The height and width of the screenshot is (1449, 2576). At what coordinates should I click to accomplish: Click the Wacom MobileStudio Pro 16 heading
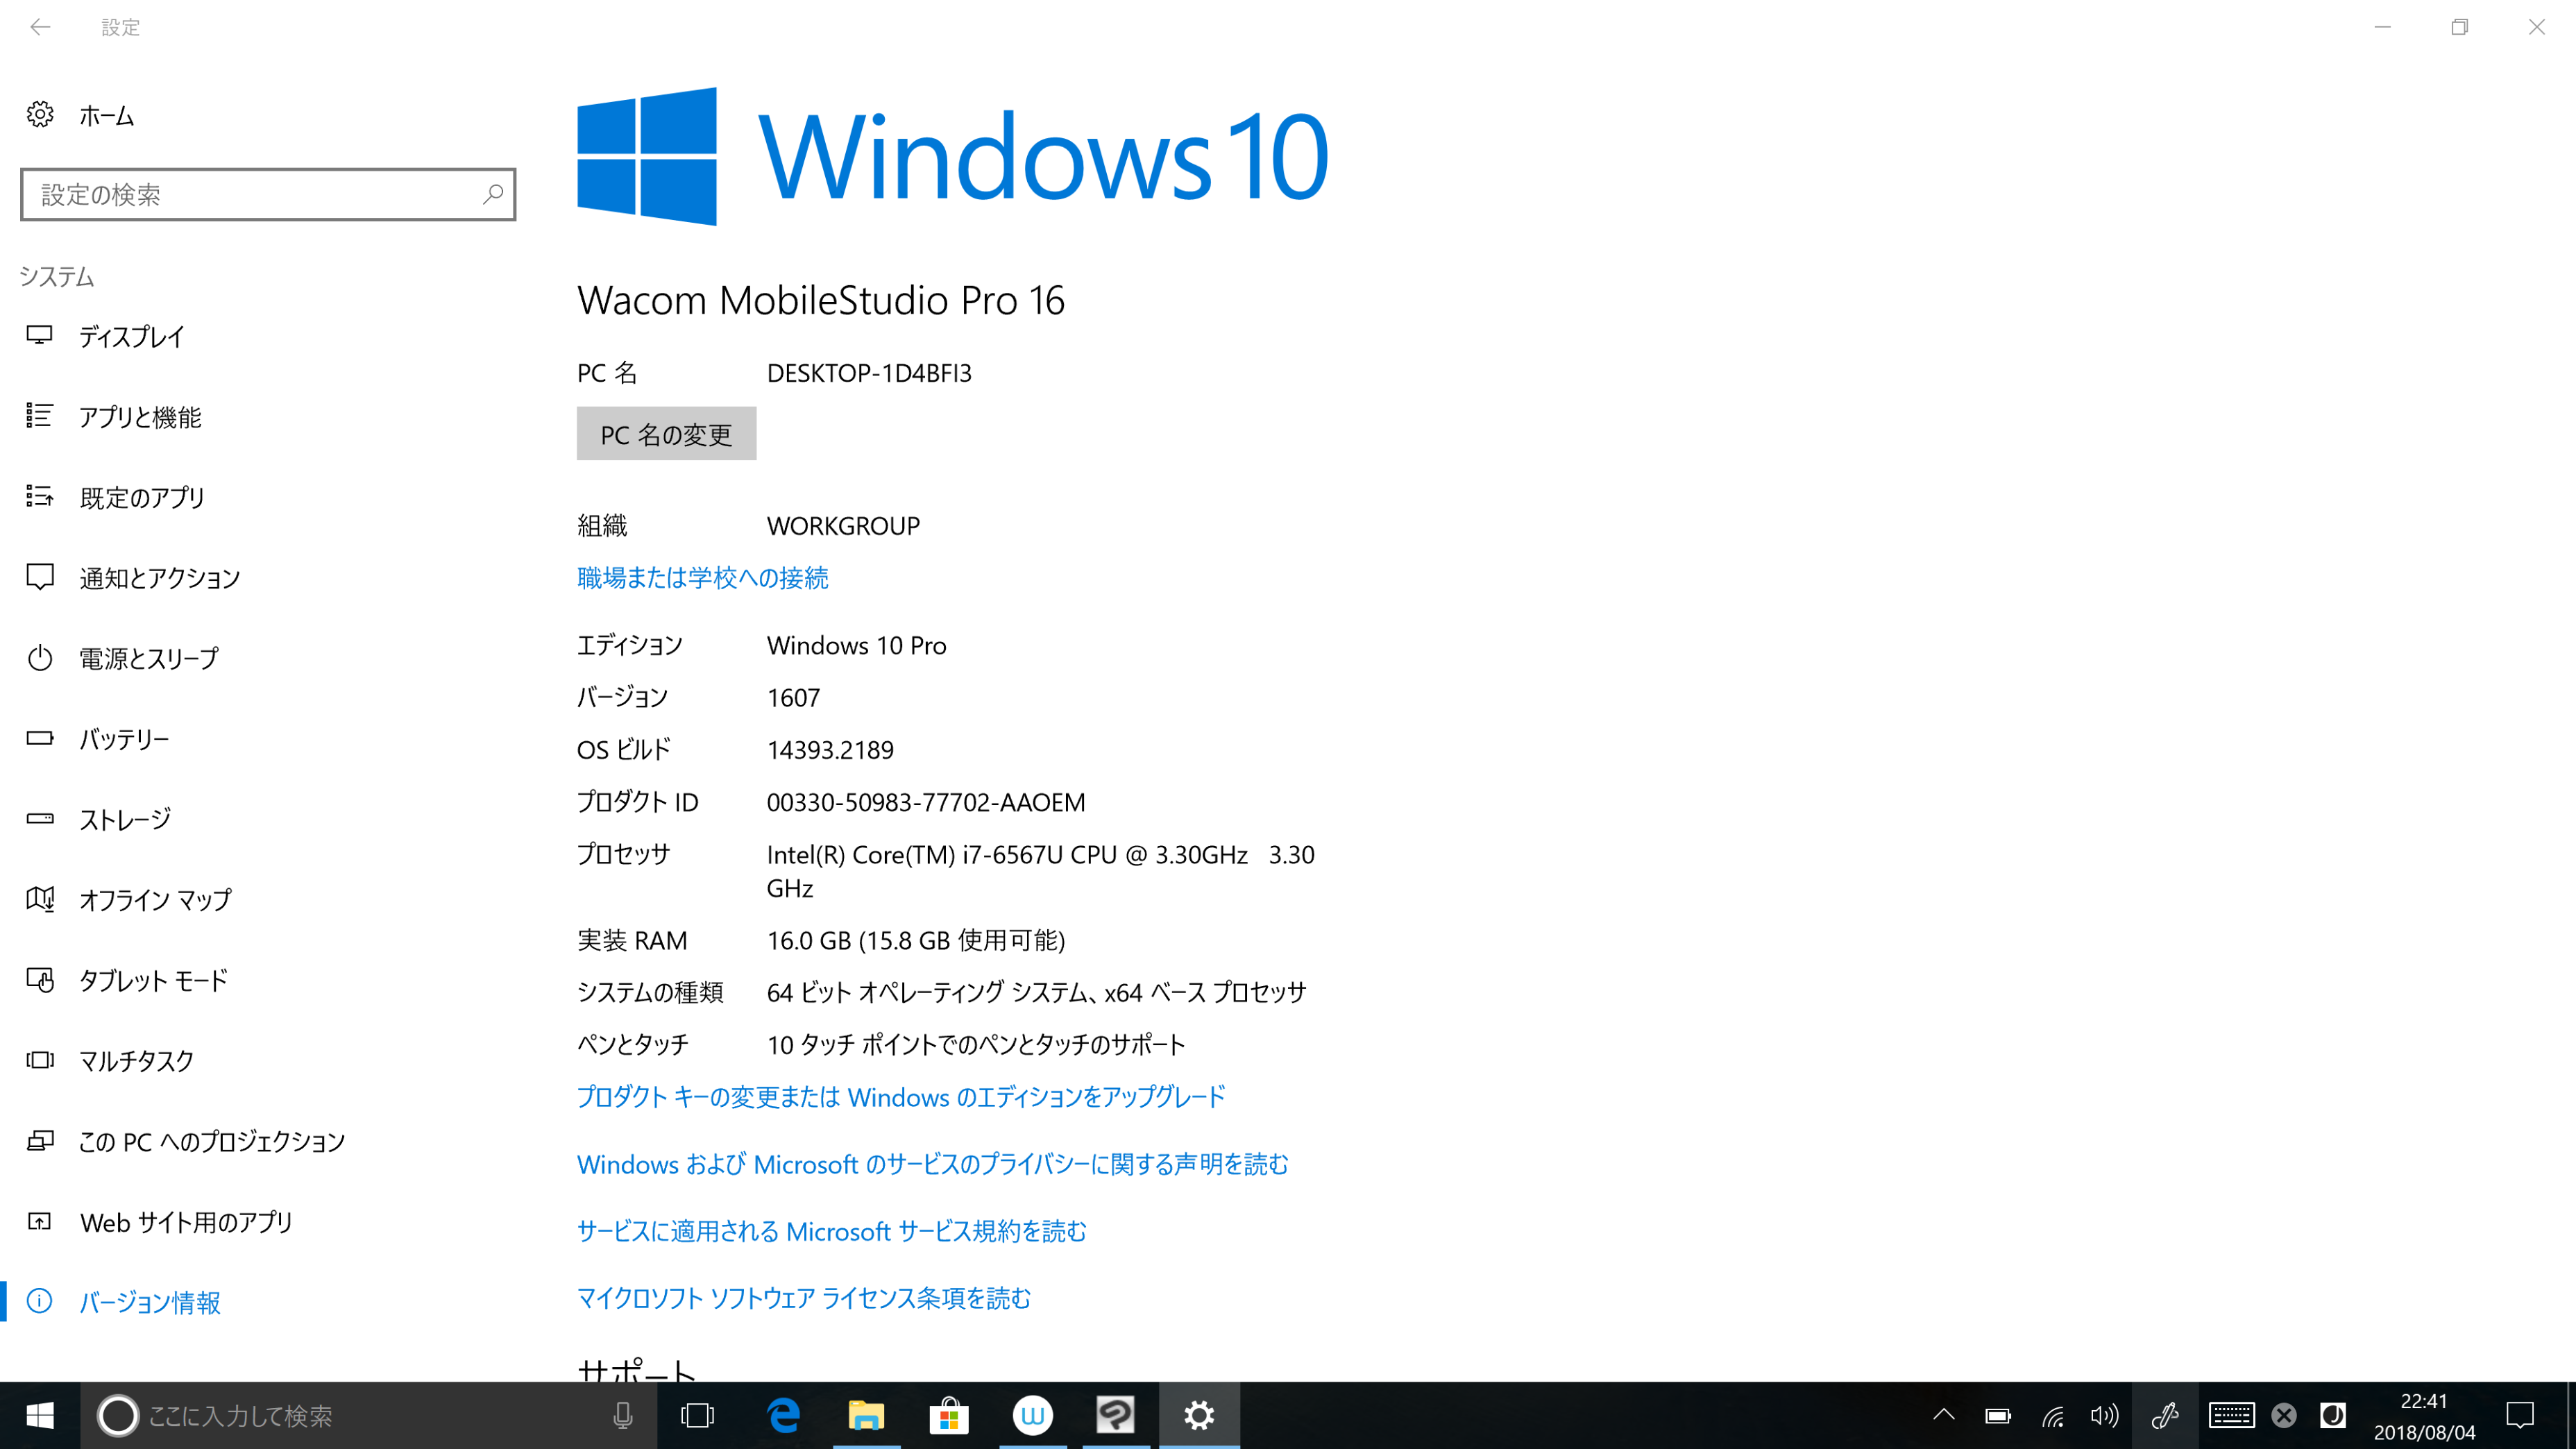tap(821, 300)
